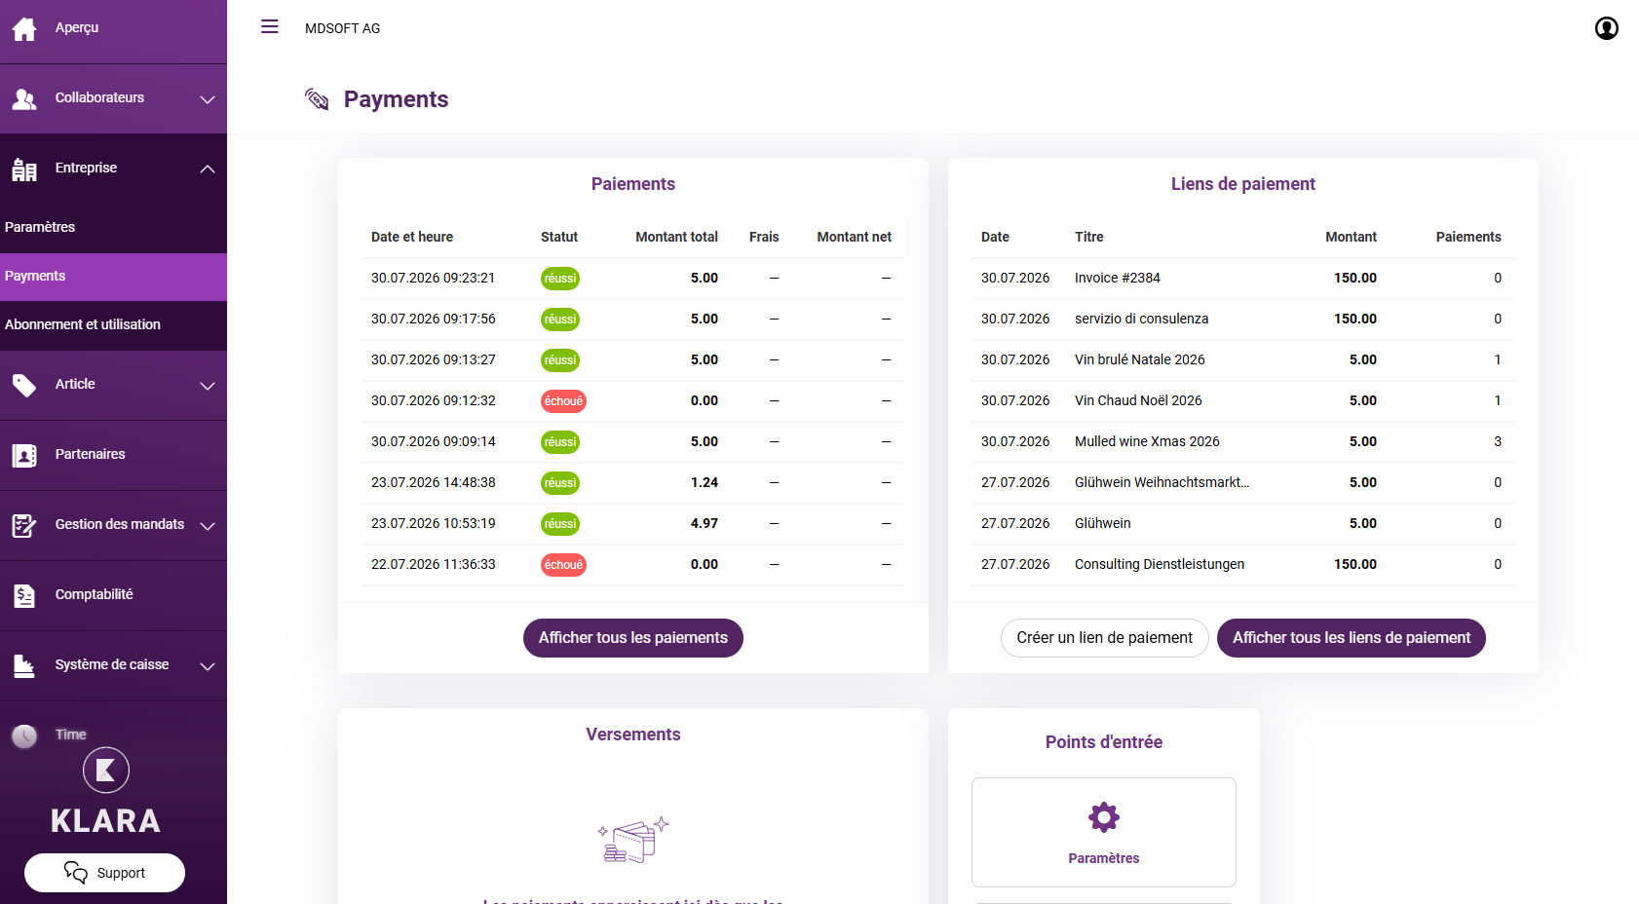Select payment row 30.07.2026 09:13:27

(633, 360)
